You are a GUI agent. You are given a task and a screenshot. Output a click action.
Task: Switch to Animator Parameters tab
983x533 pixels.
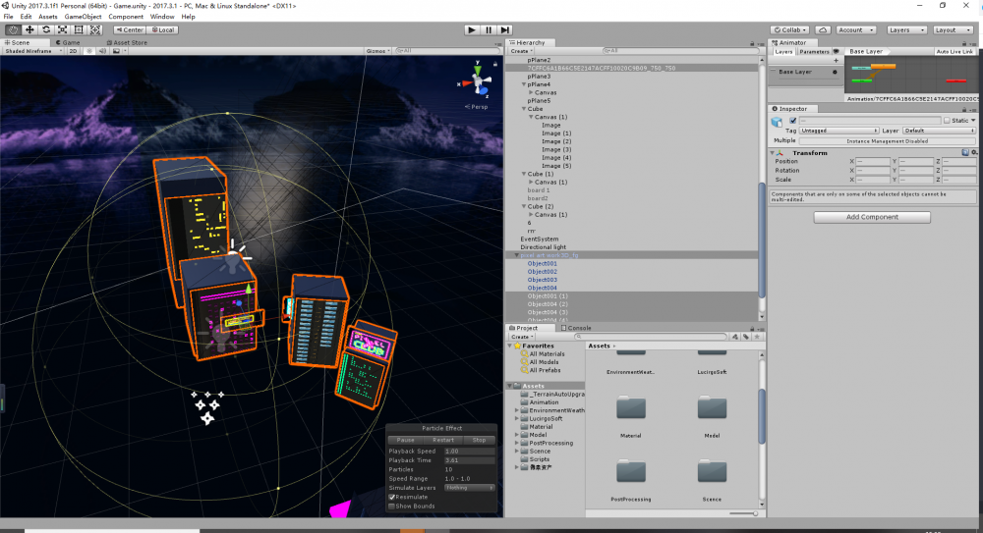point(814,51)
